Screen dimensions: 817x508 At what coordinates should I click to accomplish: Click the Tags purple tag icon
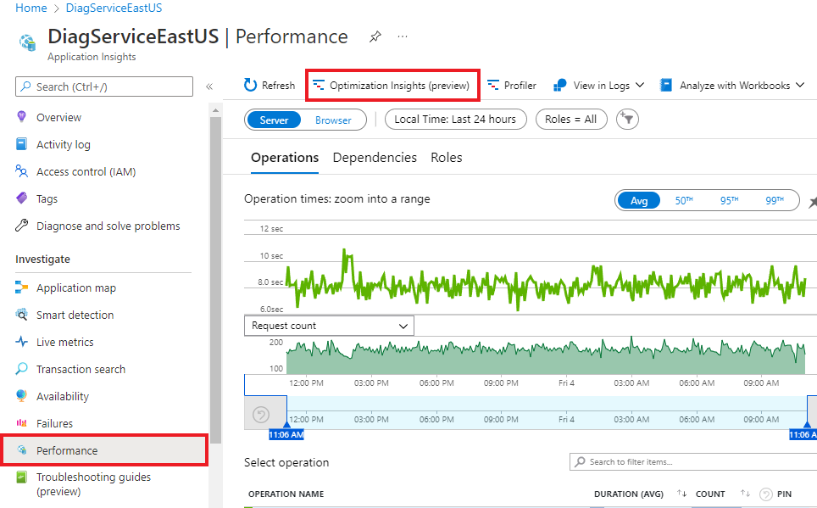pos(21,198)
